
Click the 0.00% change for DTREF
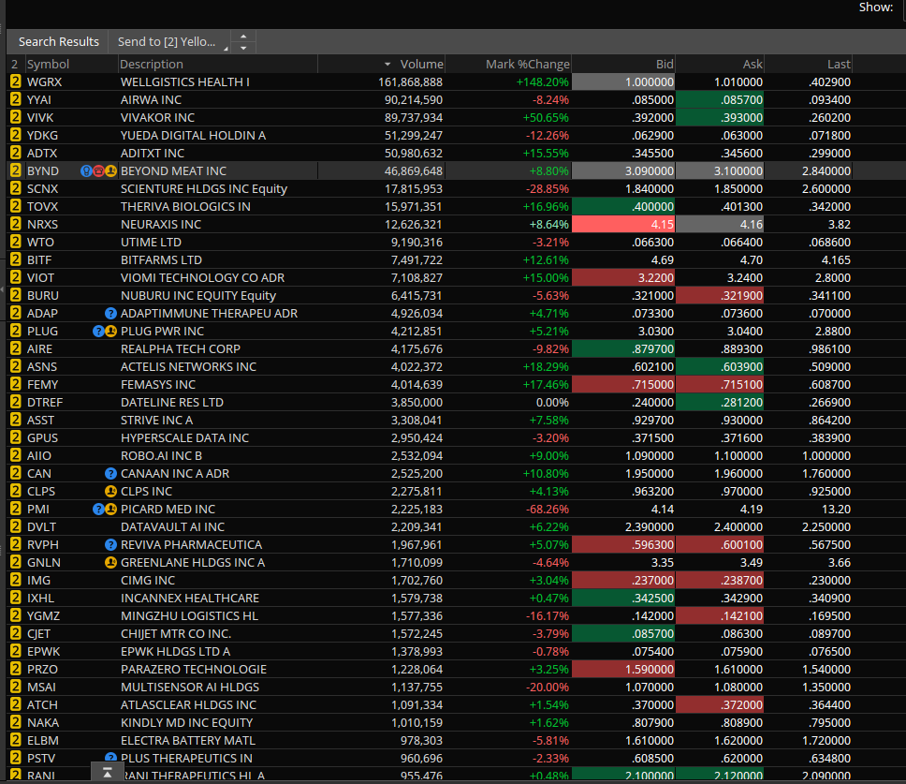552,403
